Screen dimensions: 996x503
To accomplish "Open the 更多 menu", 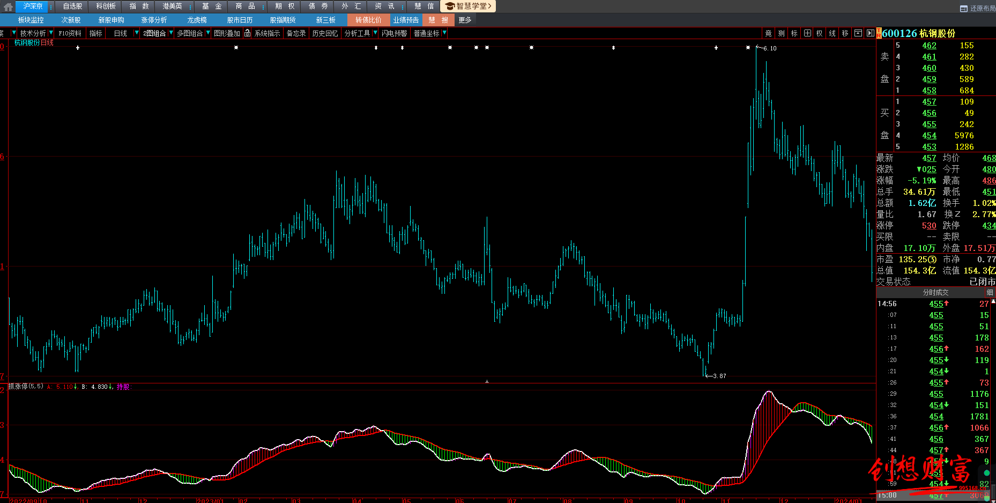I will pyautogui.click(x=465, y=20).
